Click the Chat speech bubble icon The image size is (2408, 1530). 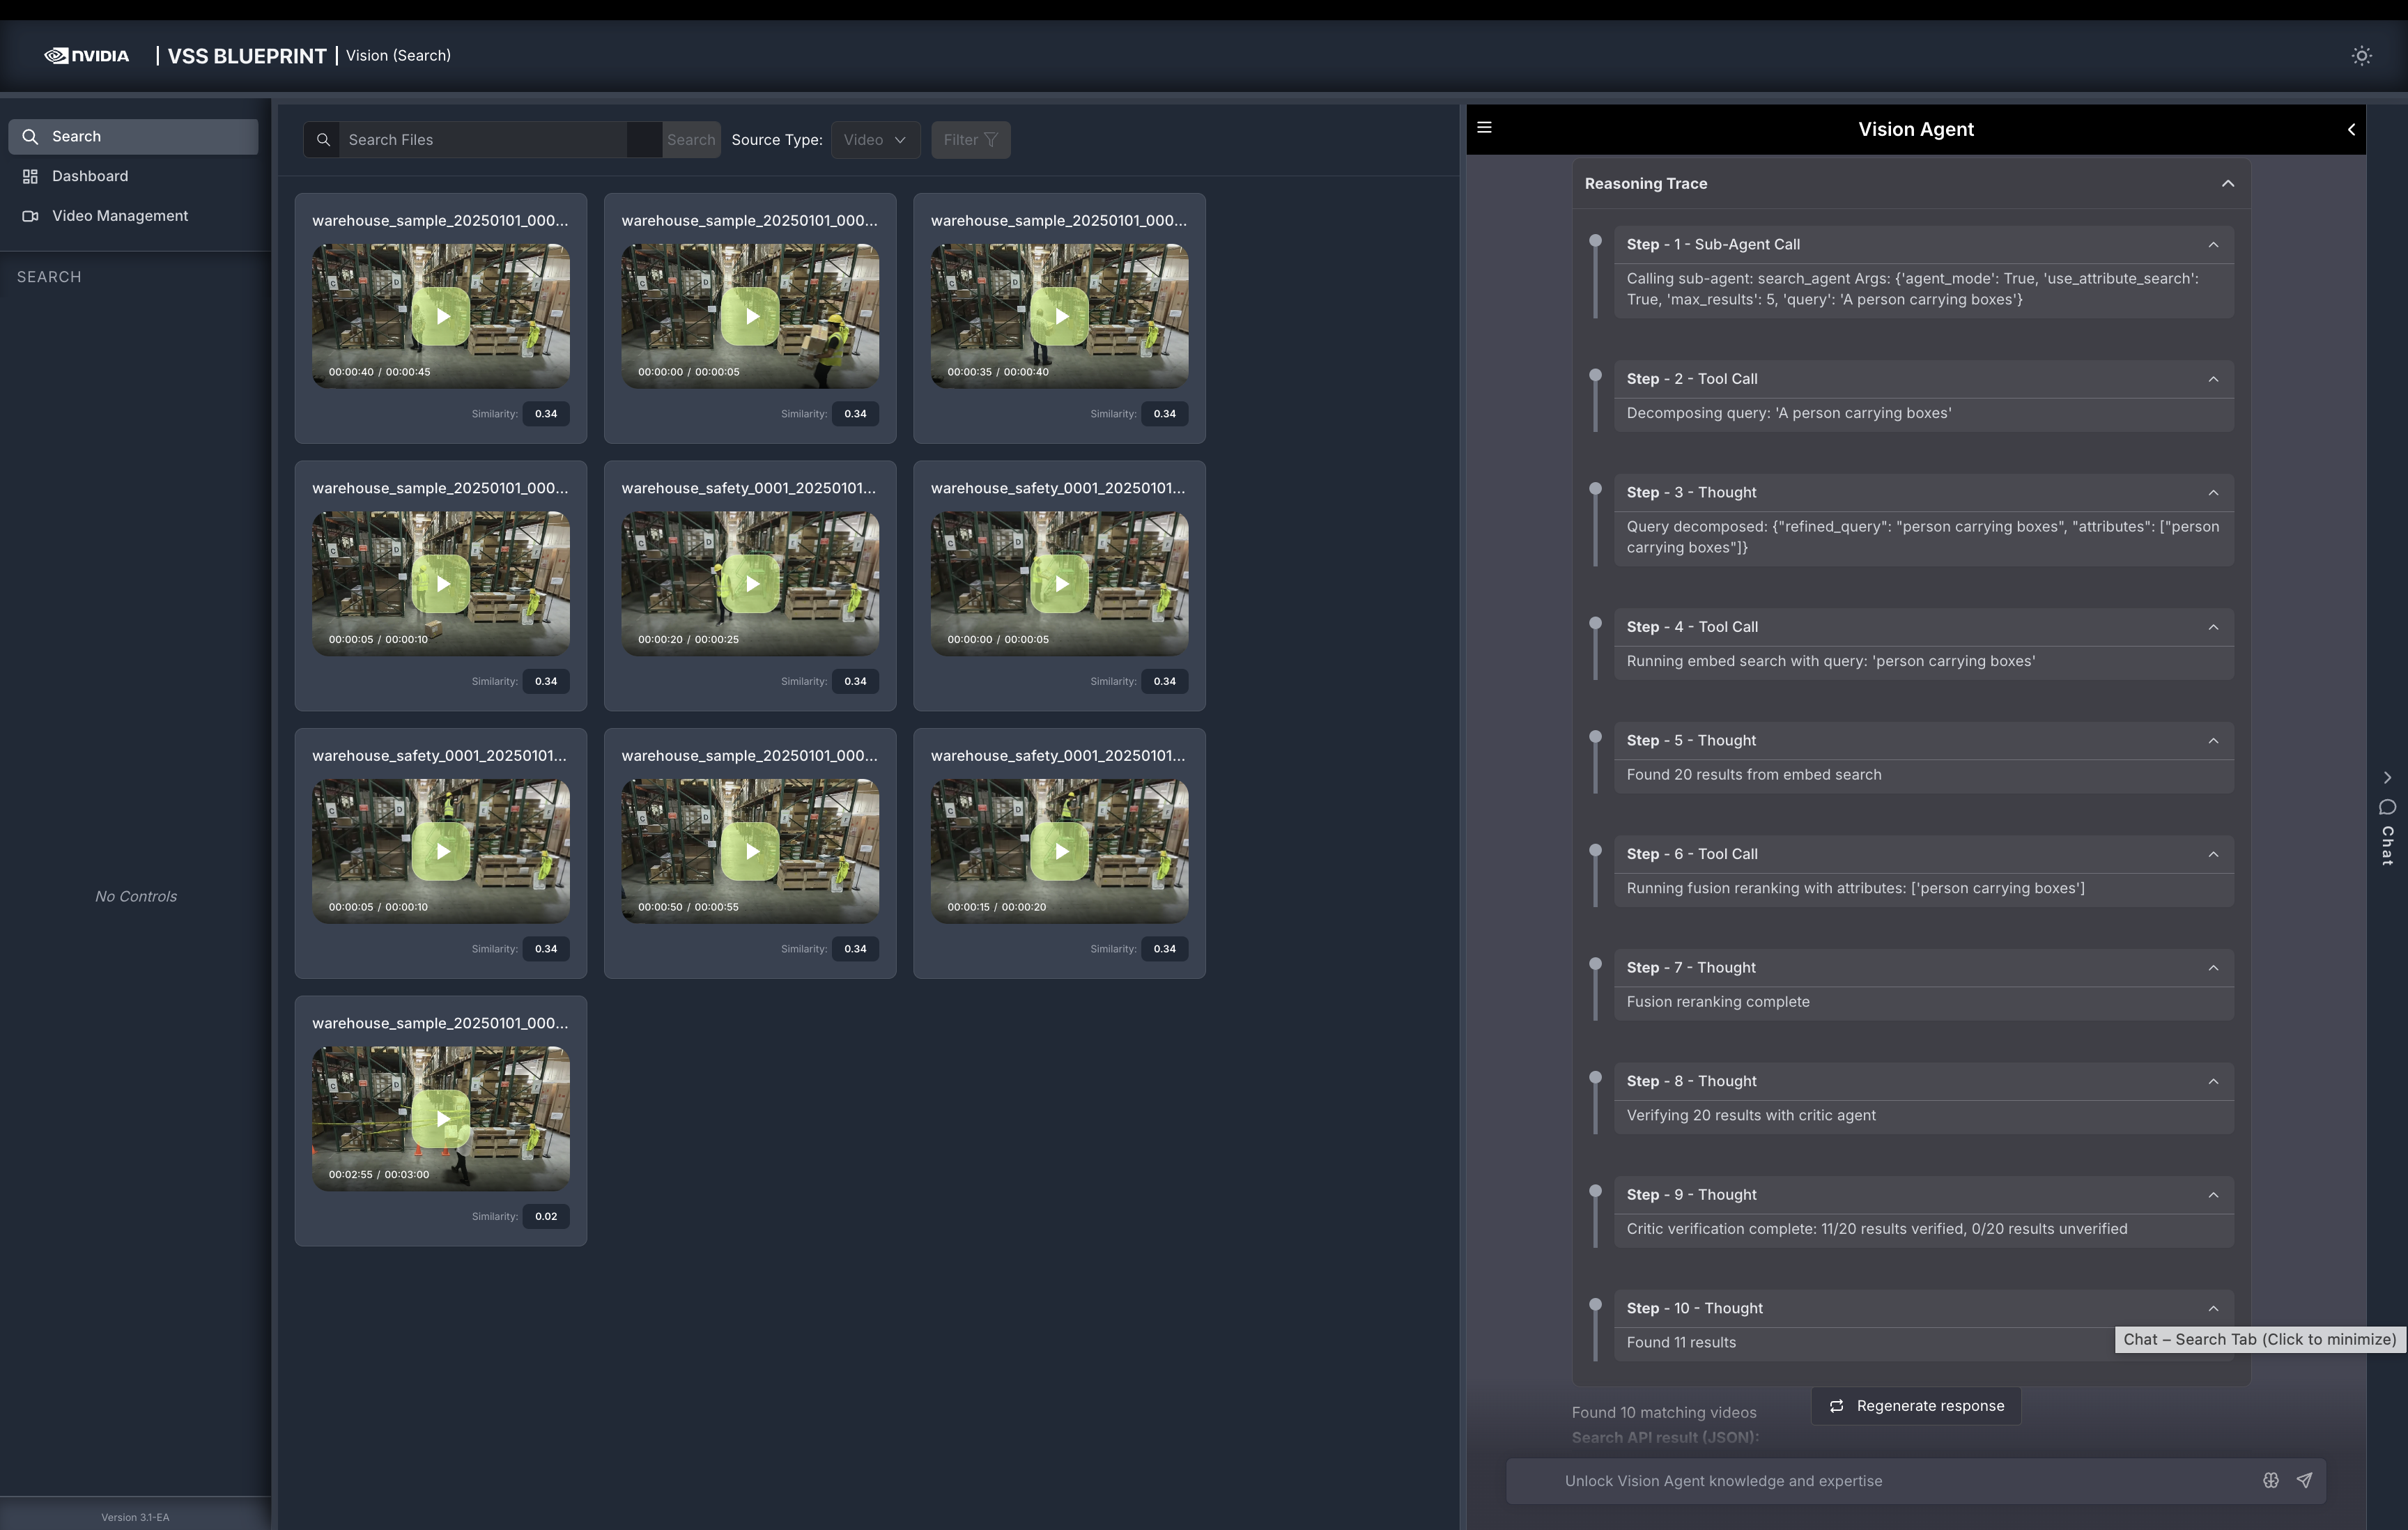coord(2387,807)
